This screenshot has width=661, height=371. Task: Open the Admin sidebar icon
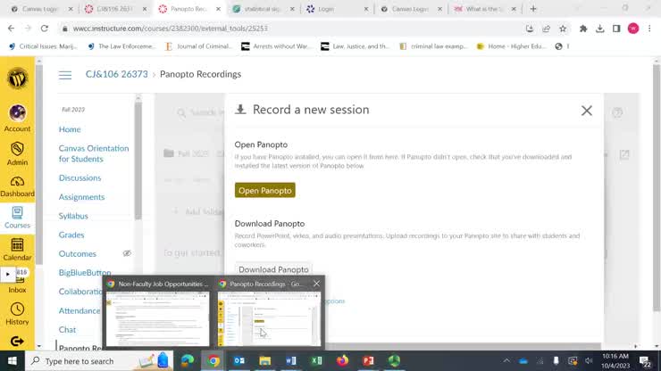pyautogui.click(x=17, y=153)
